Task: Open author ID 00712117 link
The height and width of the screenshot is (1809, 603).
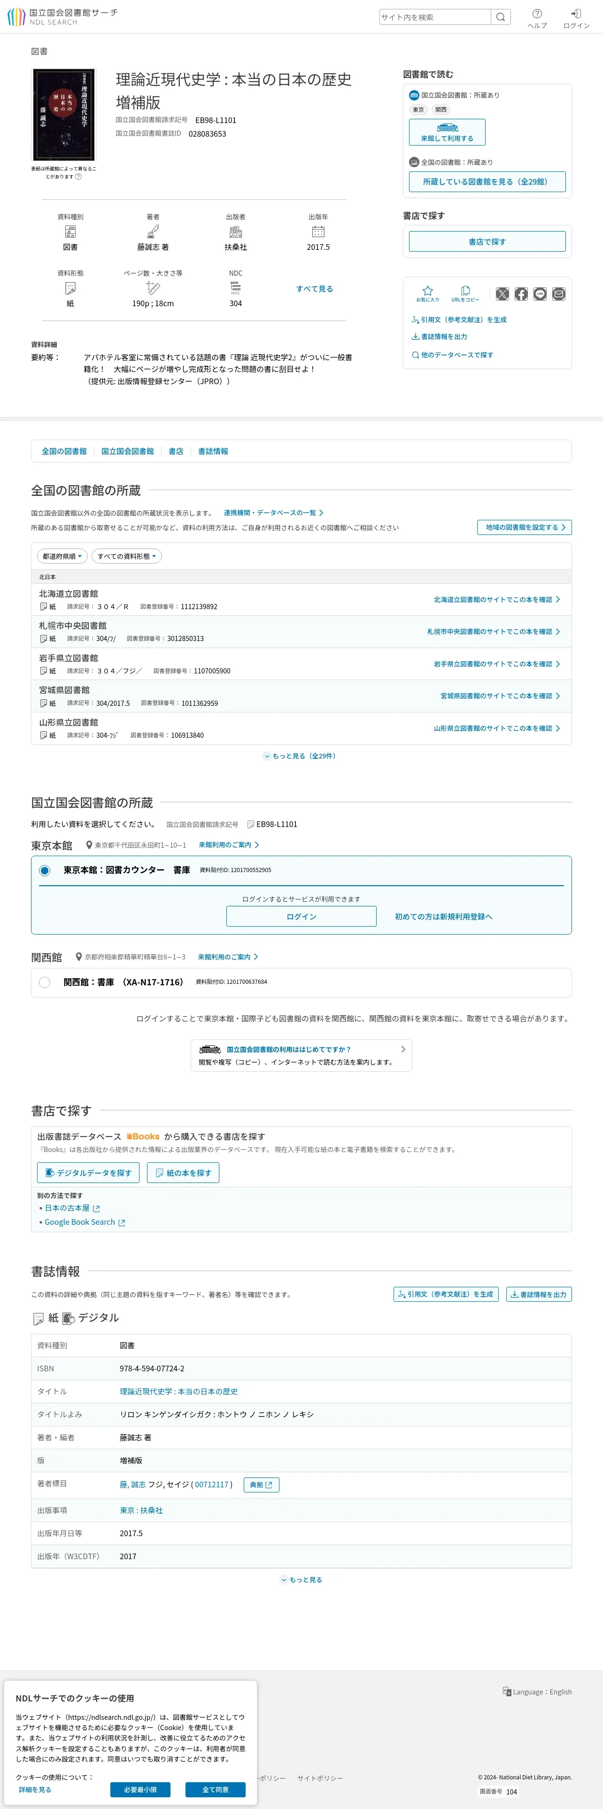Action: 211,1484
